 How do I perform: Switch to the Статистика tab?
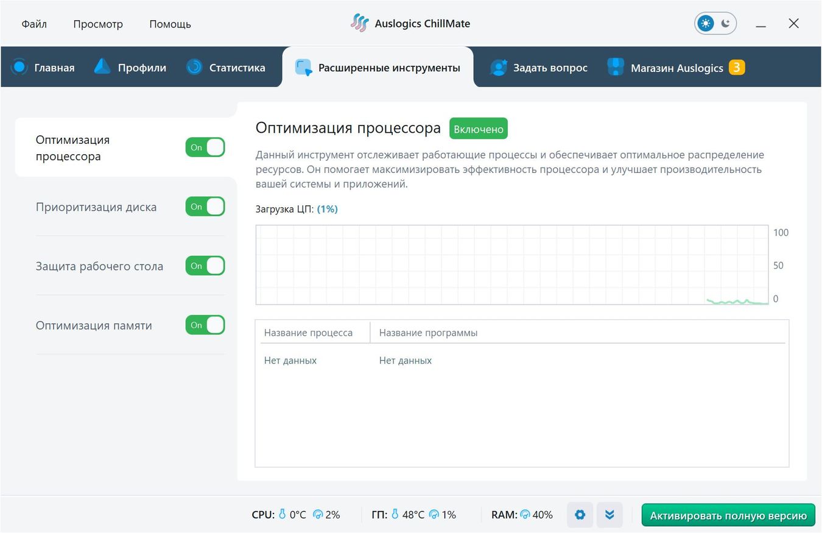pos(226,68)
